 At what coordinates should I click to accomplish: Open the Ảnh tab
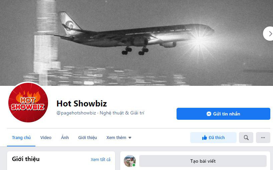65,137
